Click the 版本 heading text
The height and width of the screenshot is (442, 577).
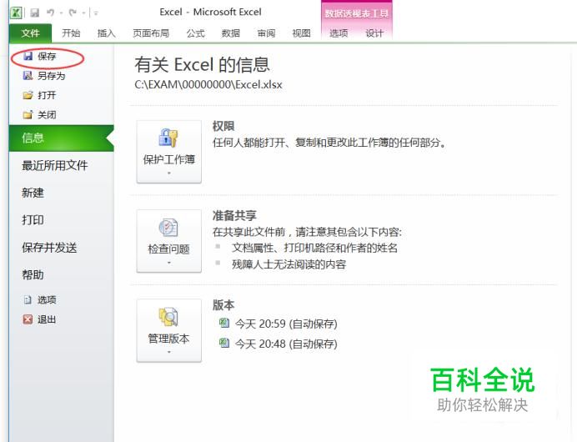pos(223,305)
